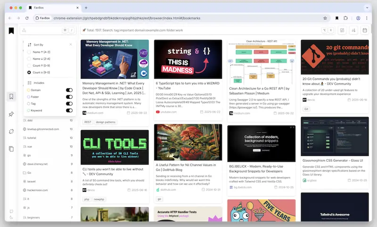Toggle the Keyword include switch
Image resolution: width=377 pixels, height=227 pixels.
click(x=69, y=110)
